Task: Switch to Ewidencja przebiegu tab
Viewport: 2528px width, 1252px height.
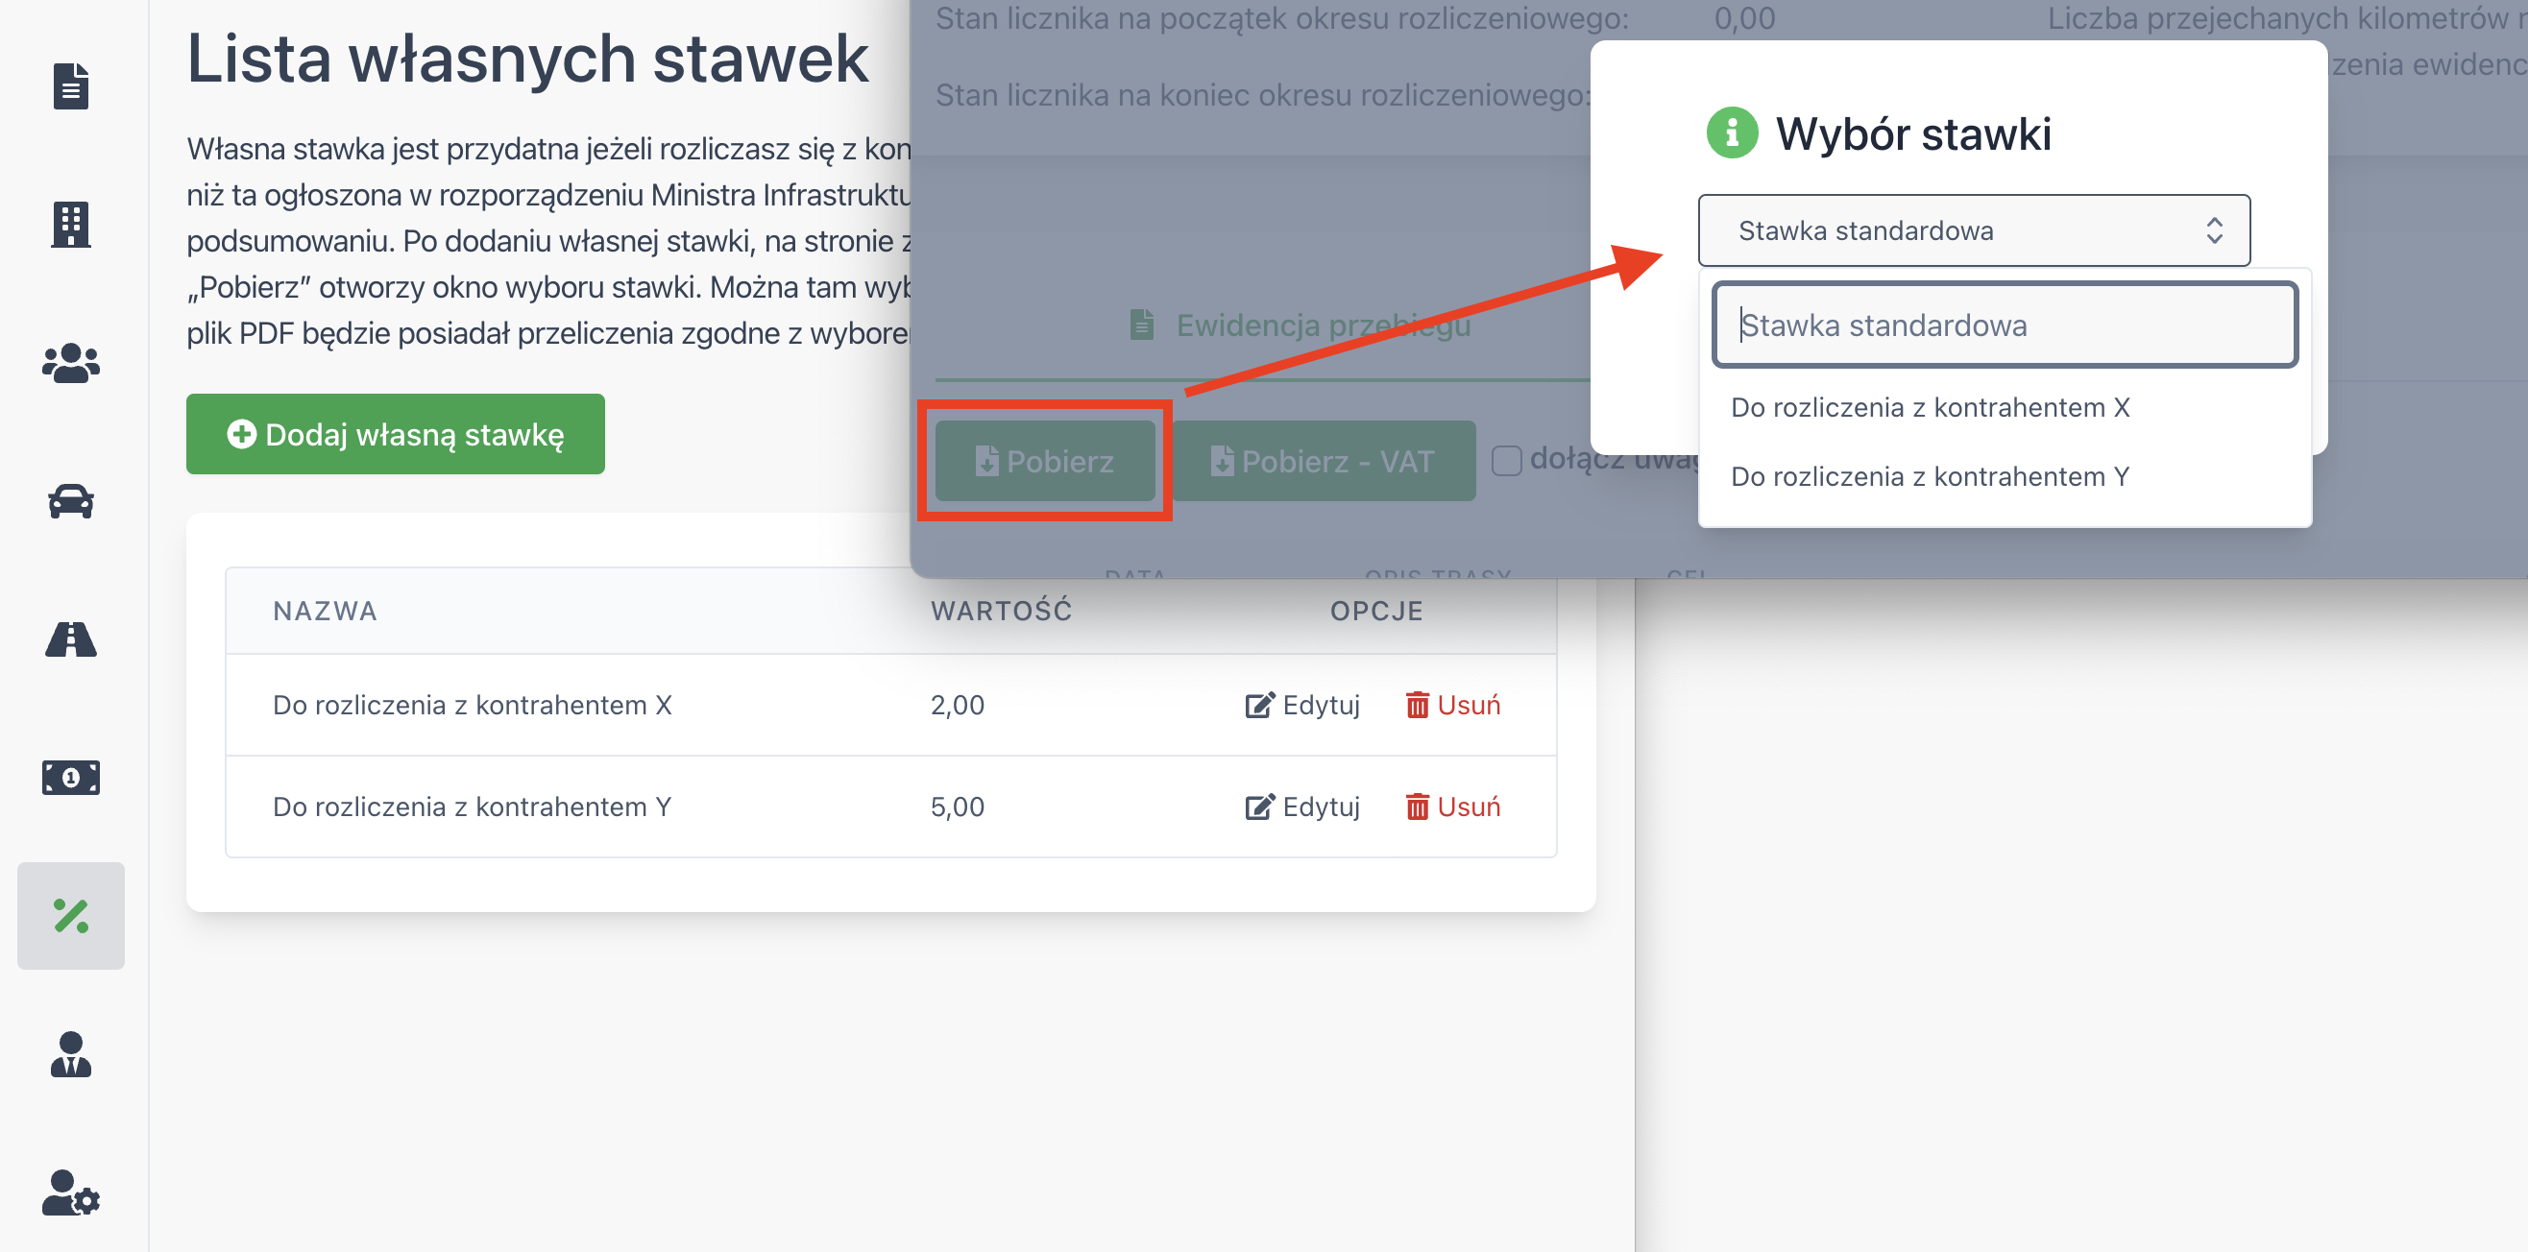Action: 1300,325
